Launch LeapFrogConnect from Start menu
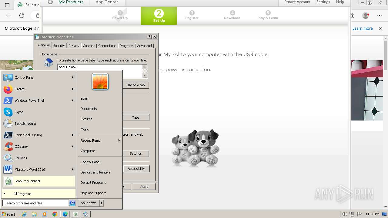This screenshot has height=218, width=388. click(38, 181)
